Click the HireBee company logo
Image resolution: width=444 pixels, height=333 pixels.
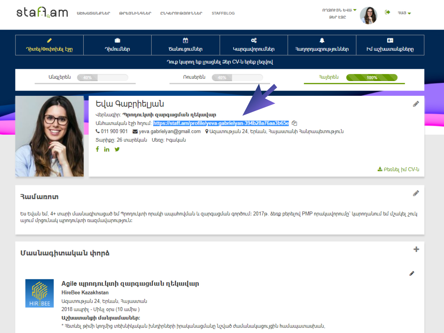tap(40, 293)
